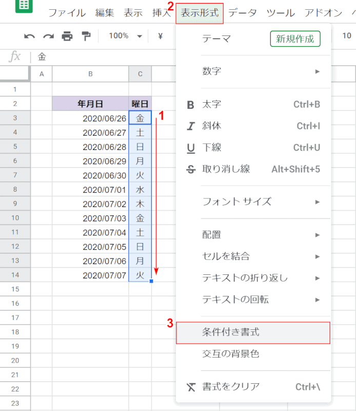
Task: Click the italic I icon in menu
Action: pos(190,126)
